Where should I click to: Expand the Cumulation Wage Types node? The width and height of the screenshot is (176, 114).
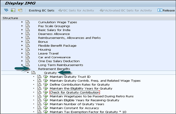22,22
